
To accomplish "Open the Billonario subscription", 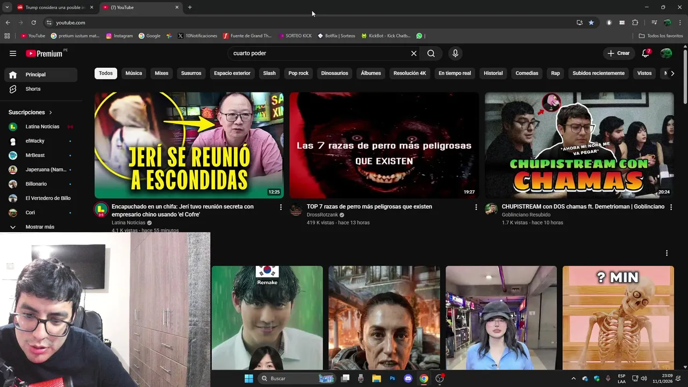I will click(x=41, y=184).
